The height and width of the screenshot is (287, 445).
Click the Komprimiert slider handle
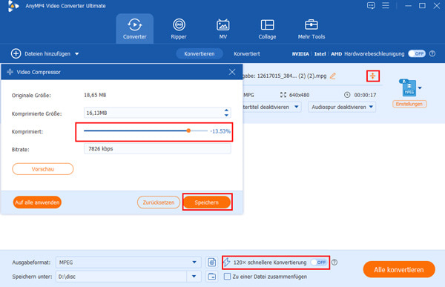pyautogui.click(x=188, y=131)
